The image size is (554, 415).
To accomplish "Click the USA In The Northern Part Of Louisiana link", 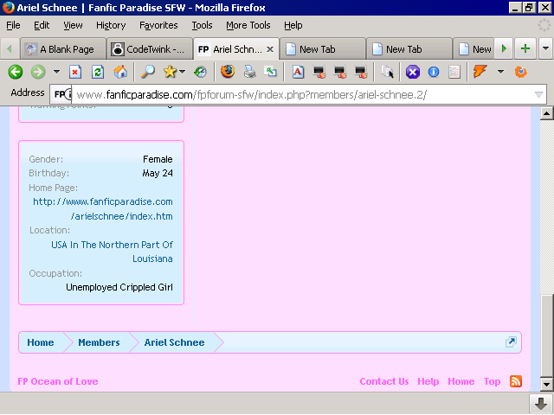I will (x=112, y=252).
